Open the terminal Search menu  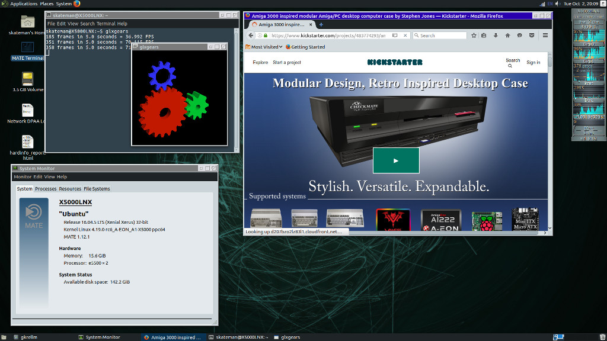(x=88, y=24)
